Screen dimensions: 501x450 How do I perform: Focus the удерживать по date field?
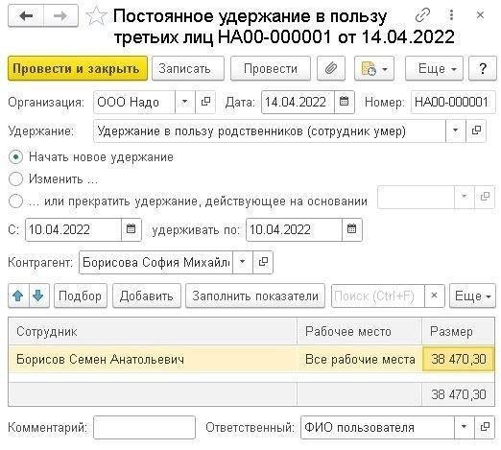click(294, 229)
